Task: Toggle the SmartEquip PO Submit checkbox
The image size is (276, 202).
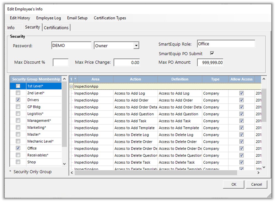Action: point(212,53)
